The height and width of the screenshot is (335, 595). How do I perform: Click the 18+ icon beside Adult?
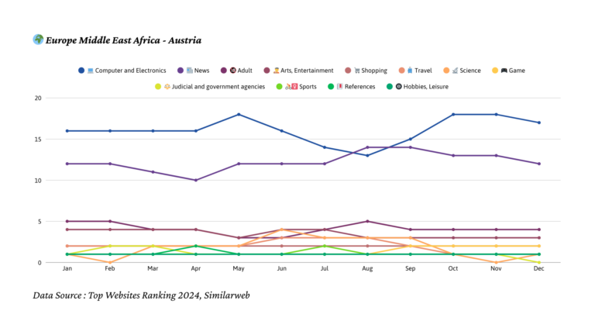(232, 71)
